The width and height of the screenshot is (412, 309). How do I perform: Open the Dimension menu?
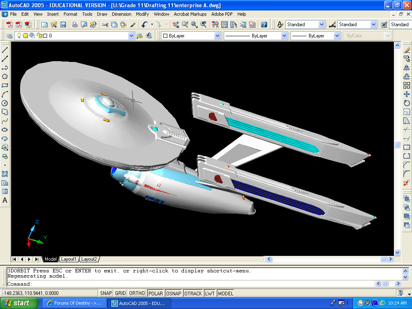pyautogui.click(x=122, y=14)
